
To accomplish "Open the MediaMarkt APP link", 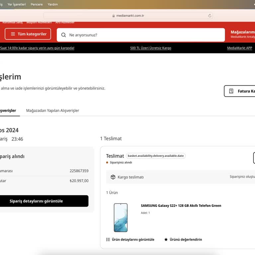I will tap(239, 48).
